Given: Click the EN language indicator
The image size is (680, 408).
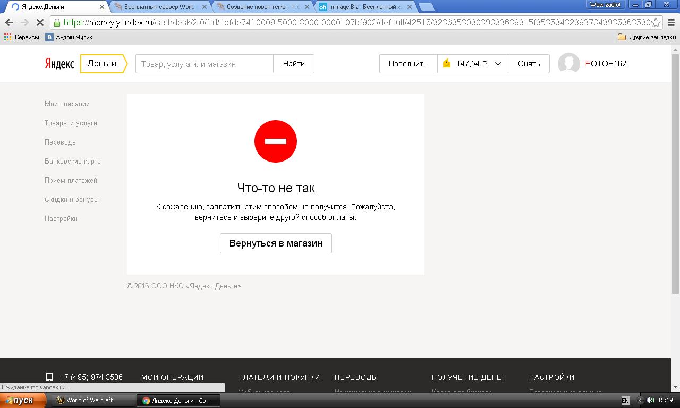Looking at the screenshot, I should pyautogui.click(x=625, y=401).
